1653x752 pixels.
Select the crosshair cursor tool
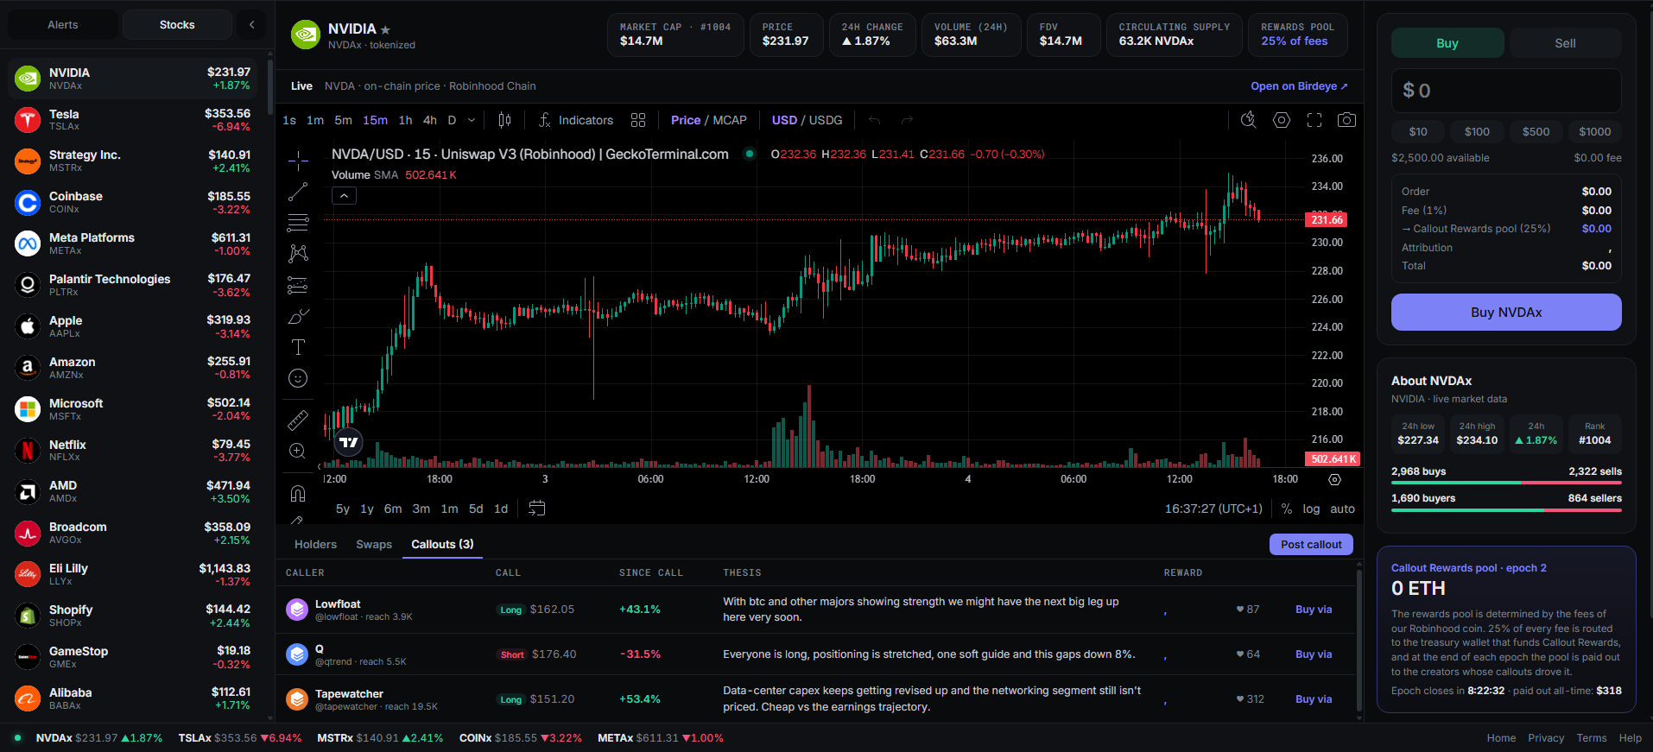298,161
